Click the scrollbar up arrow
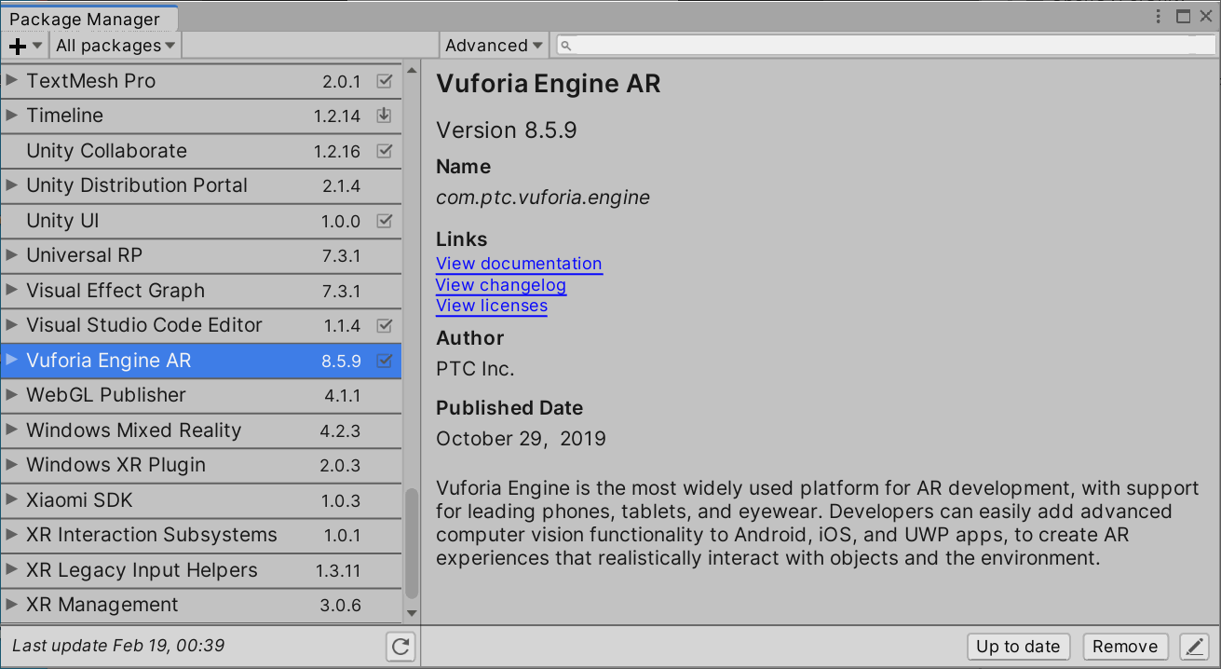Image resolution: width=1221 pixels, height=669 pixels. coord(412,70)
